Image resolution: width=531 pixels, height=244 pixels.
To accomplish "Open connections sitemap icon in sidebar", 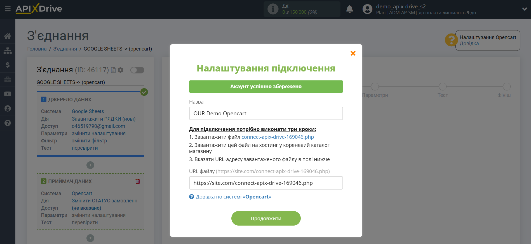I will 8,51.
